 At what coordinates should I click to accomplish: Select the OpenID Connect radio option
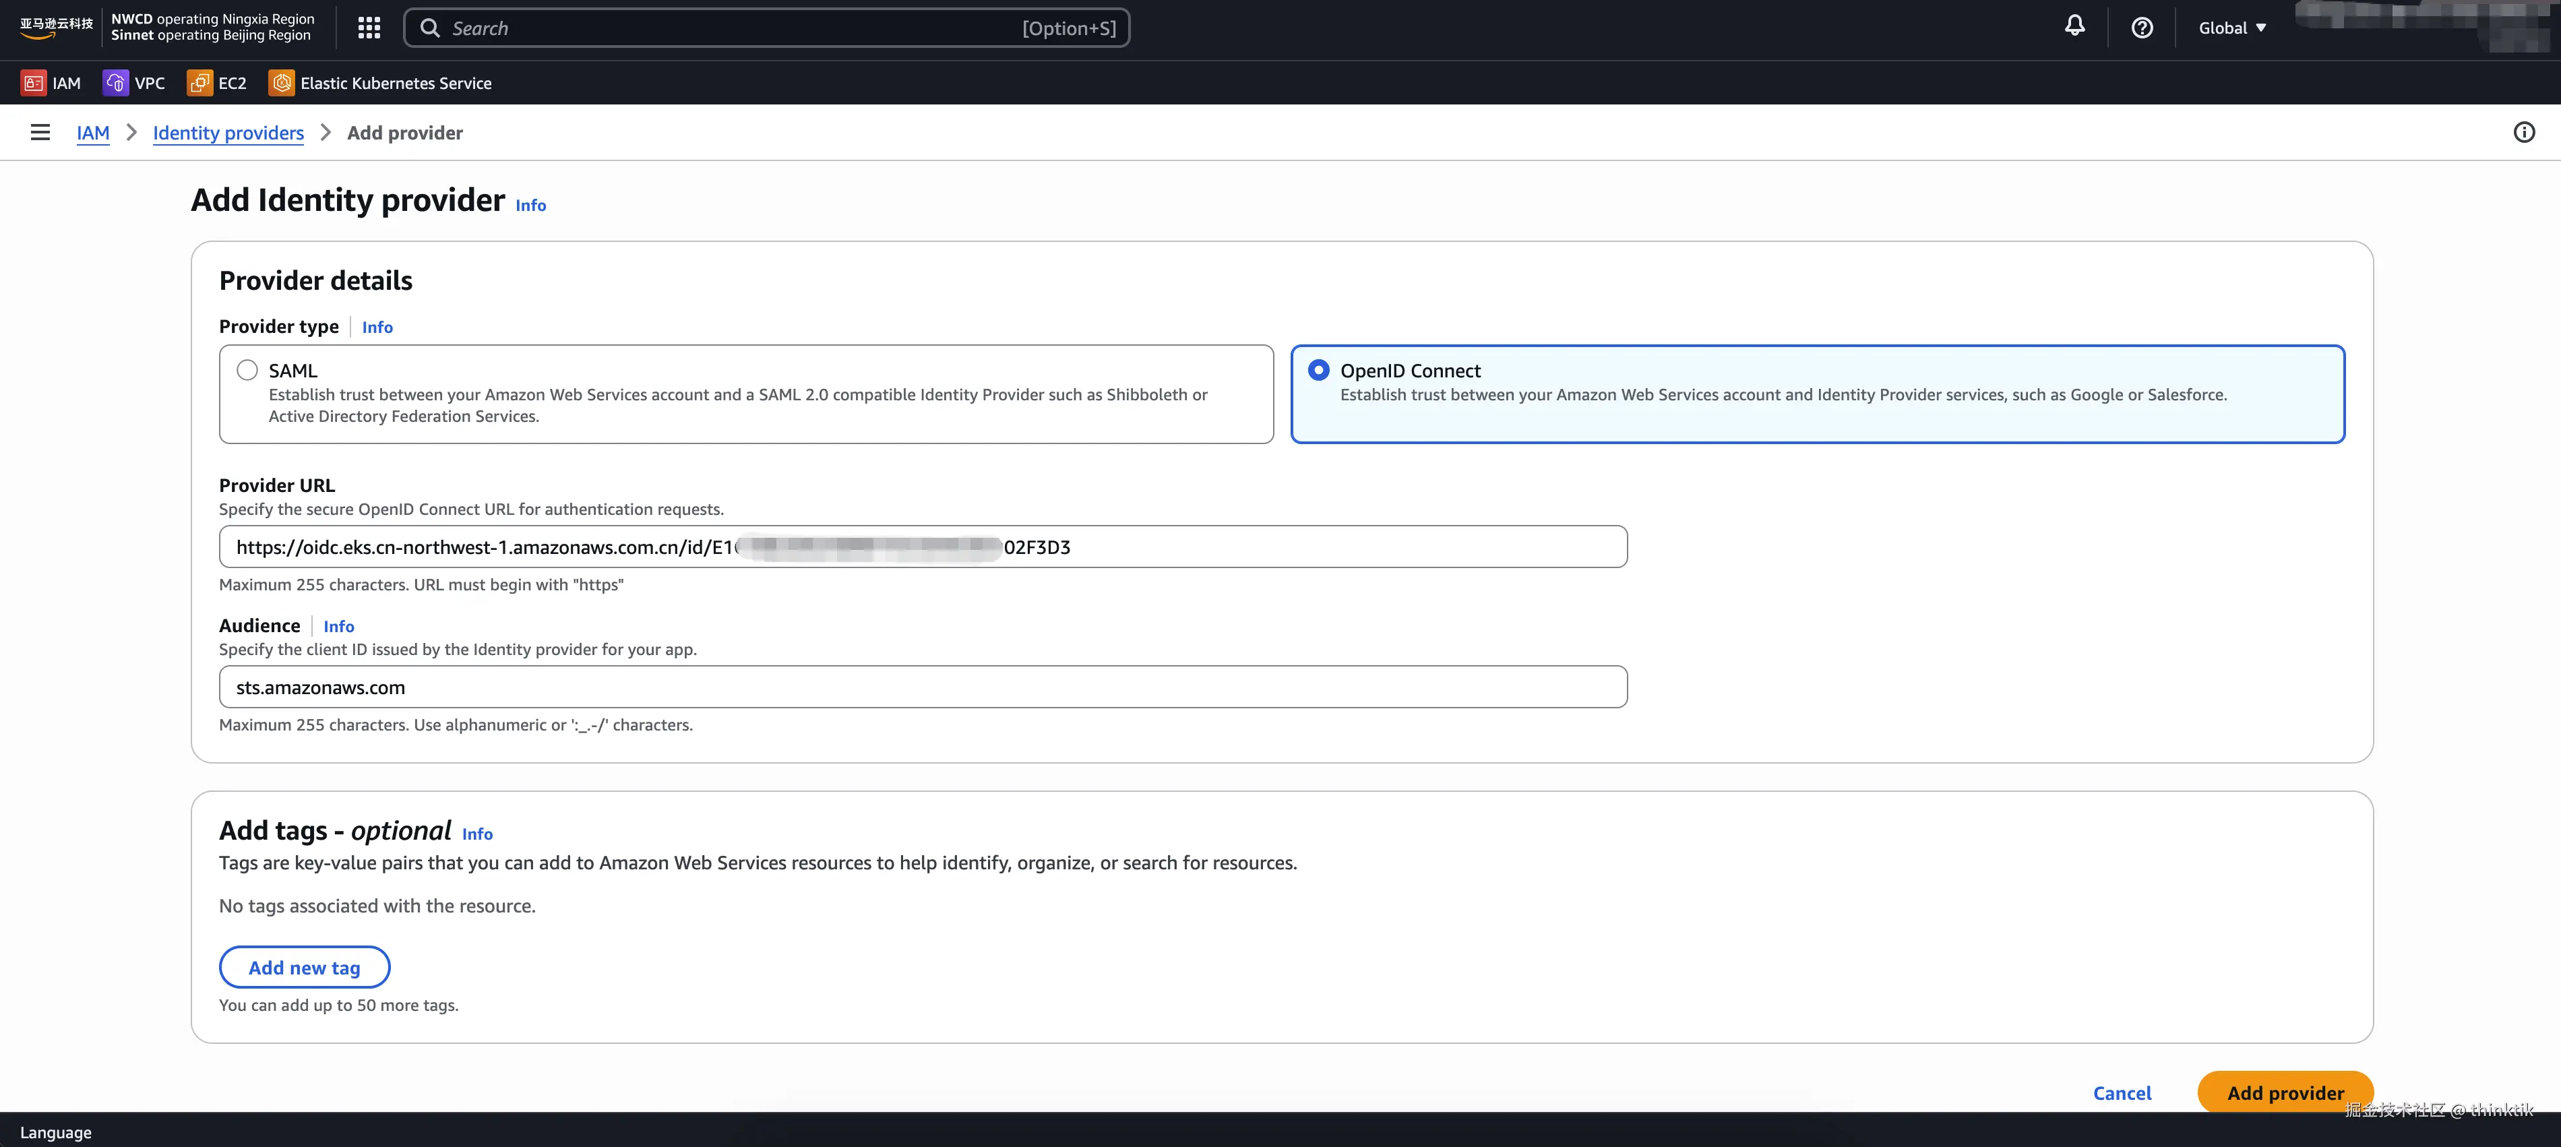point(1318,371)
